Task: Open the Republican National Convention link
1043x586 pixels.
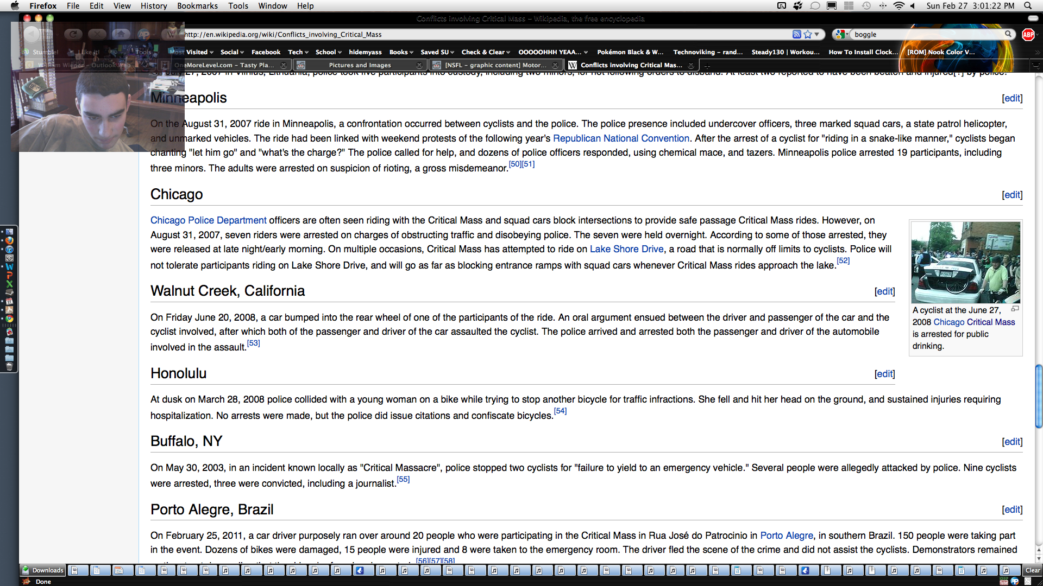Action: (x=621, y=138)
